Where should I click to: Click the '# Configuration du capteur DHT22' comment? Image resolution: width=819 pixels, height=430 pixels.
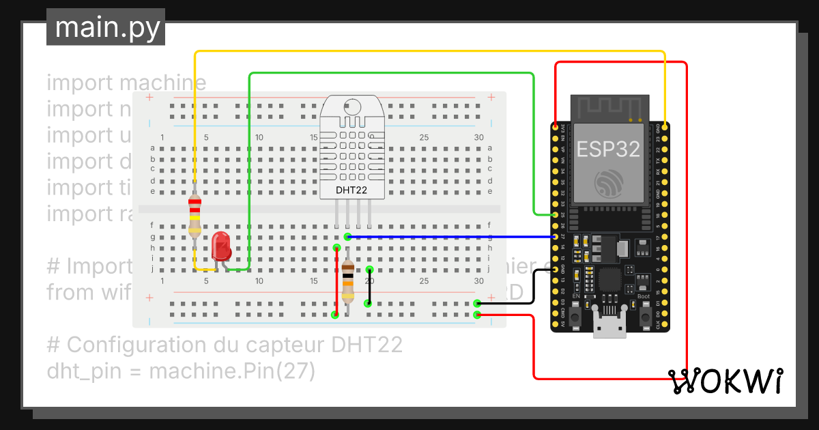(x=225, y=345)
